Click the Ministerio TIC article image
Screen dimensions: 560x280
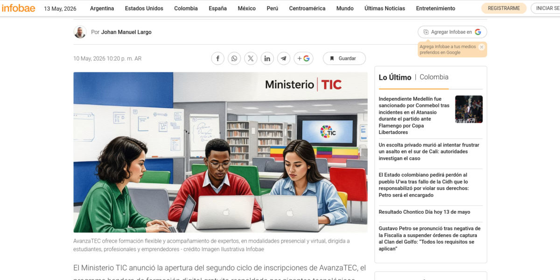220,152
